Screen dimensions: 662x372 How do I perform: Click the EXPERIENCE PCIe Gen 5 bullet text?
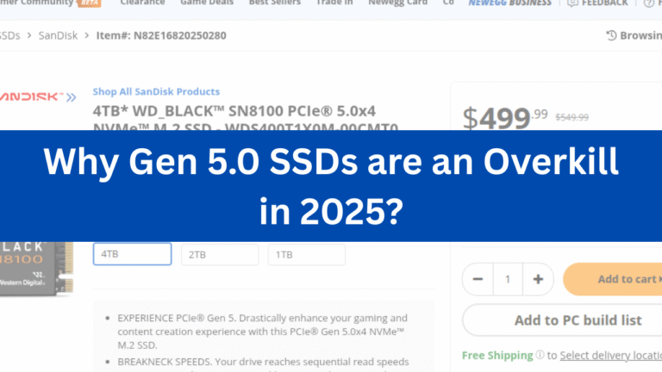pyautogui.click(x=263, y=332)
